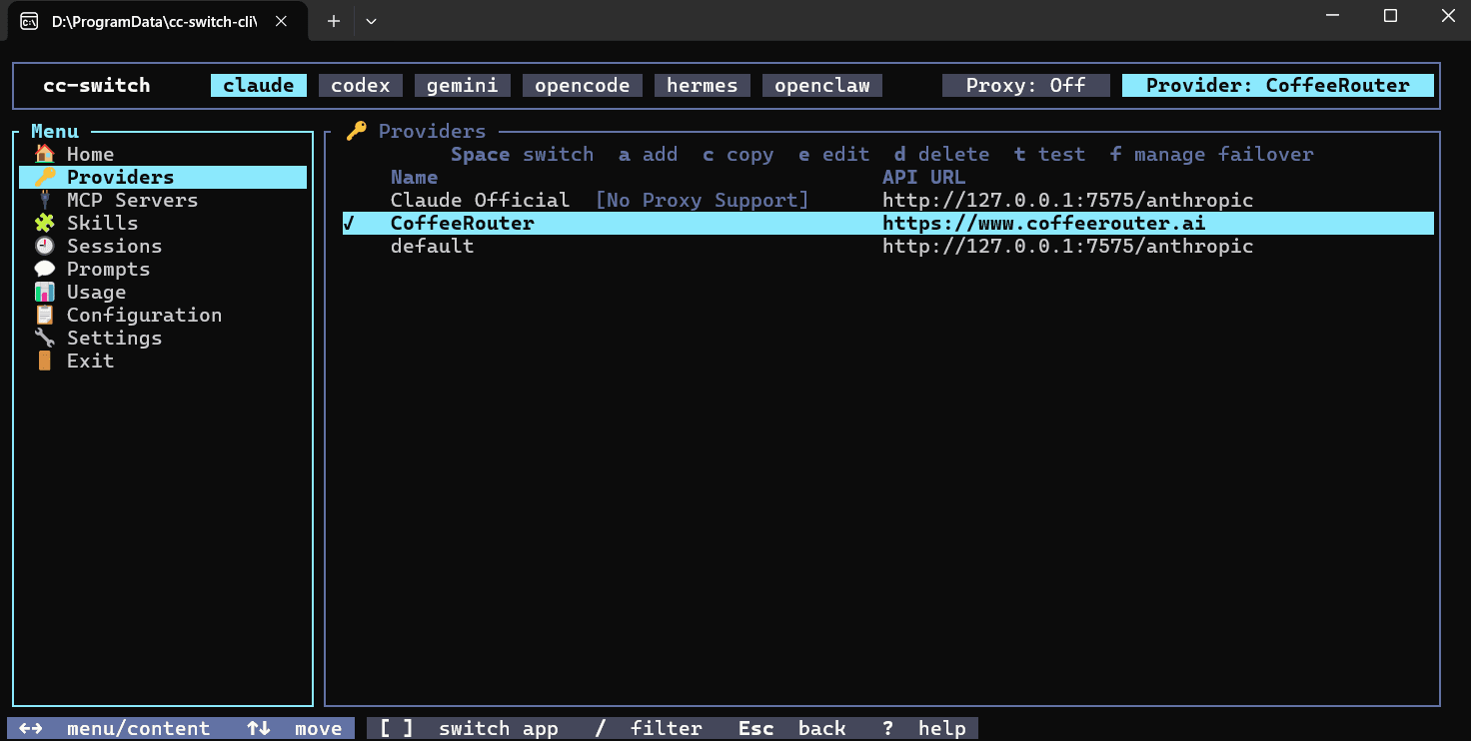
Task: Open the terminal profiles dropdown arrow
Action: click(371, 21)
